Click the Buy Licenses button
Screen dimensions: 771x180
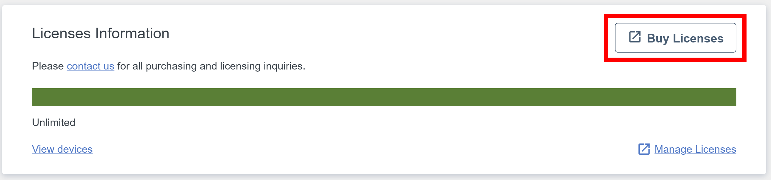[675, 38]
